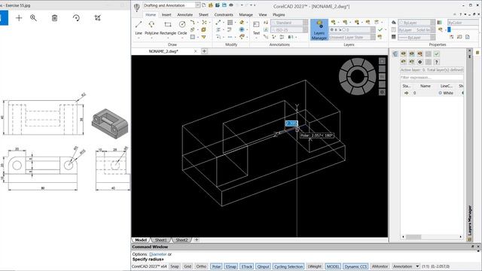The image size is (482, 271).
Task: Click the plus add icon in image viewer
Action: (x=19, y=18)
